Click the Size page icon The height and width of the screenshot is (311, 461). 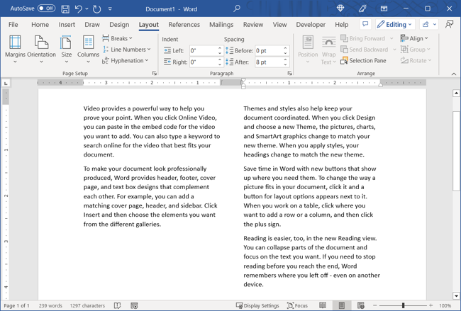66,47
